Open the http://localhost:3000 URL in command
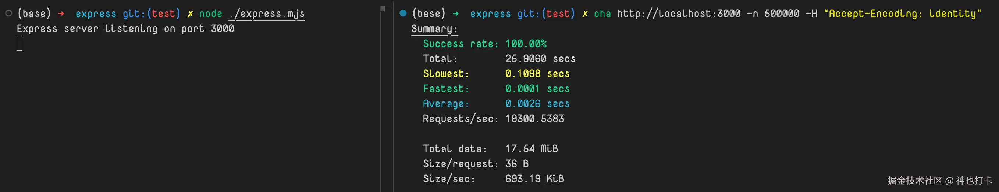The width and height of the screenshot is (999, 192). 679,14
